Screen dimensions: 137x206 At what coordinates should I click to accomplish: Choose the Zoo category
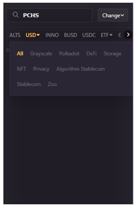52,84
